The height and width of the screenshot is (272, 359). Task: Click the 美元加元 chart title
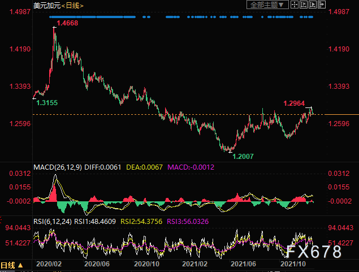click(47, 6)
